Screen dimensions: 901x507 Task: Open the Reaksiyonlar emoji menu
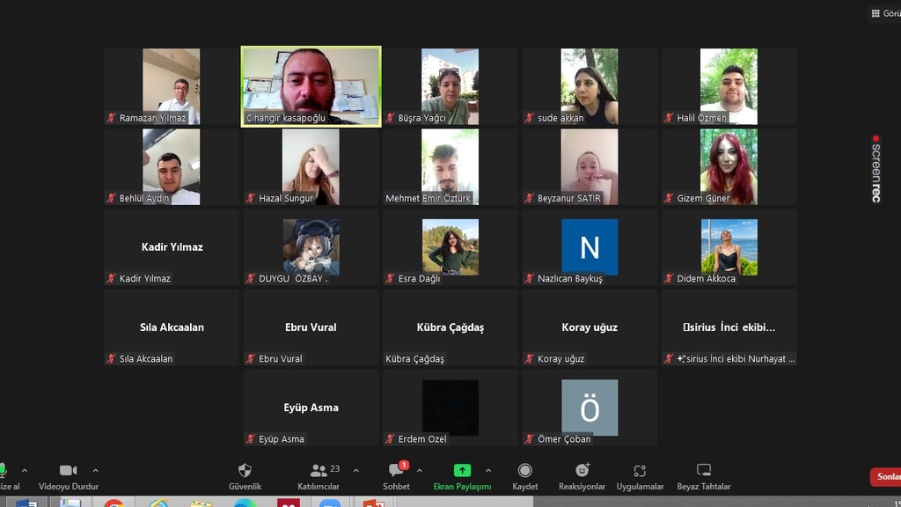pyautogui.click(x=582, y=471)
